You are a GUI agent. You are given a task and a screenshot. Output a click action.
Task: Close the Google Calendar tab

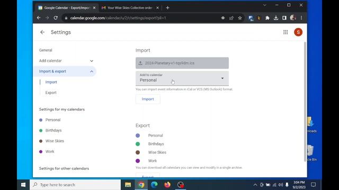94,8
